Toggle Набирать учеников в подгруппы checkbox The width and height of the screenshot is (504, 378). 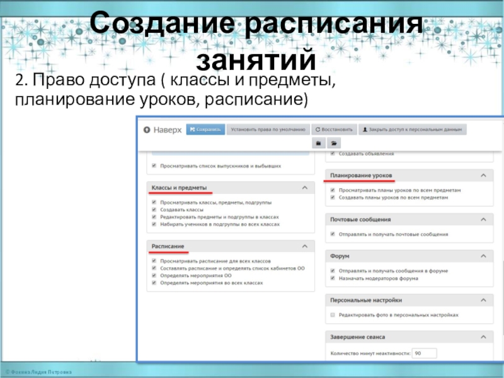coord(154,224)
